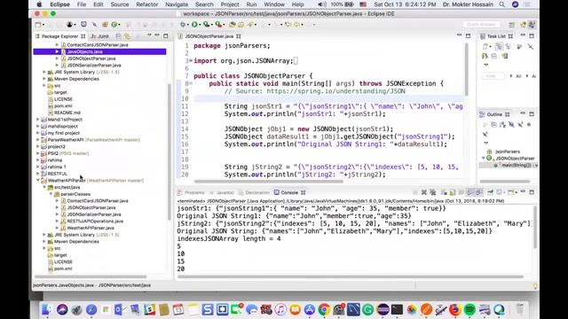The height and width of the screenshot is (319, 568).
Task: Collapse the parserClasses package node
Action: pos(51,194)
